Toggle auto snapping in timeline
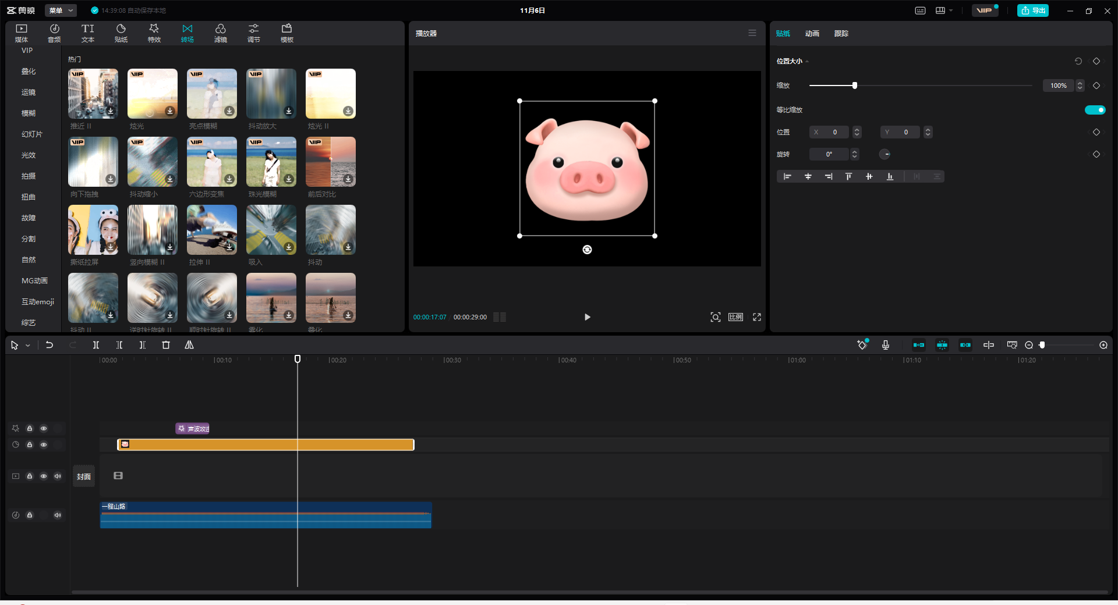Image resolution: width=1118 pixels, height=605 pixels. pos(942,345)
